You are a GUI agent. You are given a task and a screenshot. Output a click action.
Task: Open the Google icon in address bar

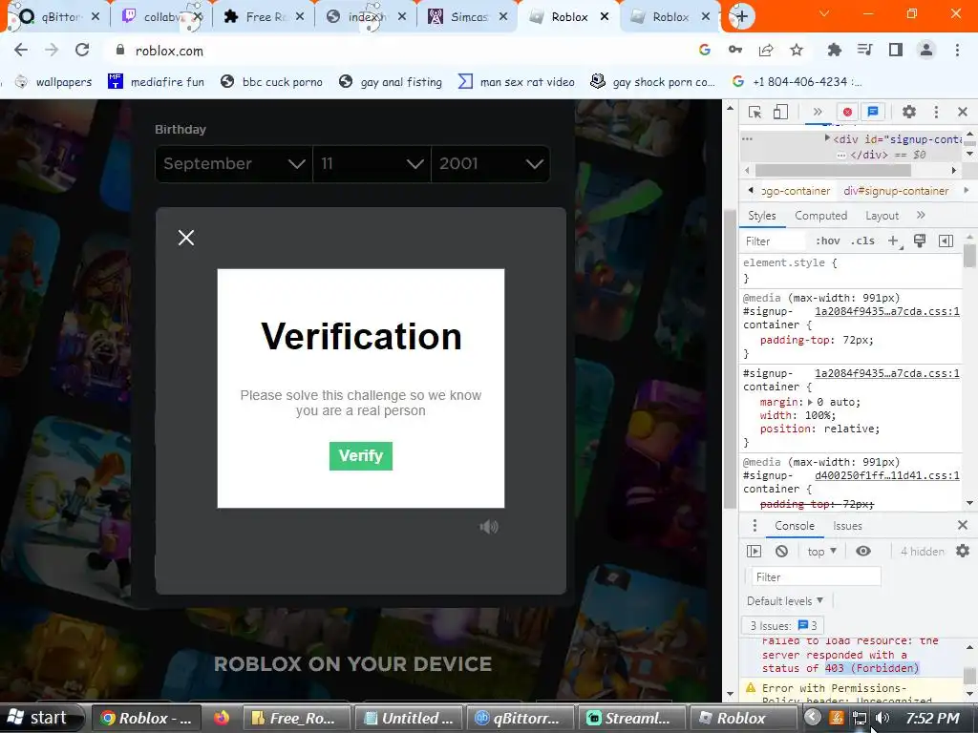click(x=705, y=50)
